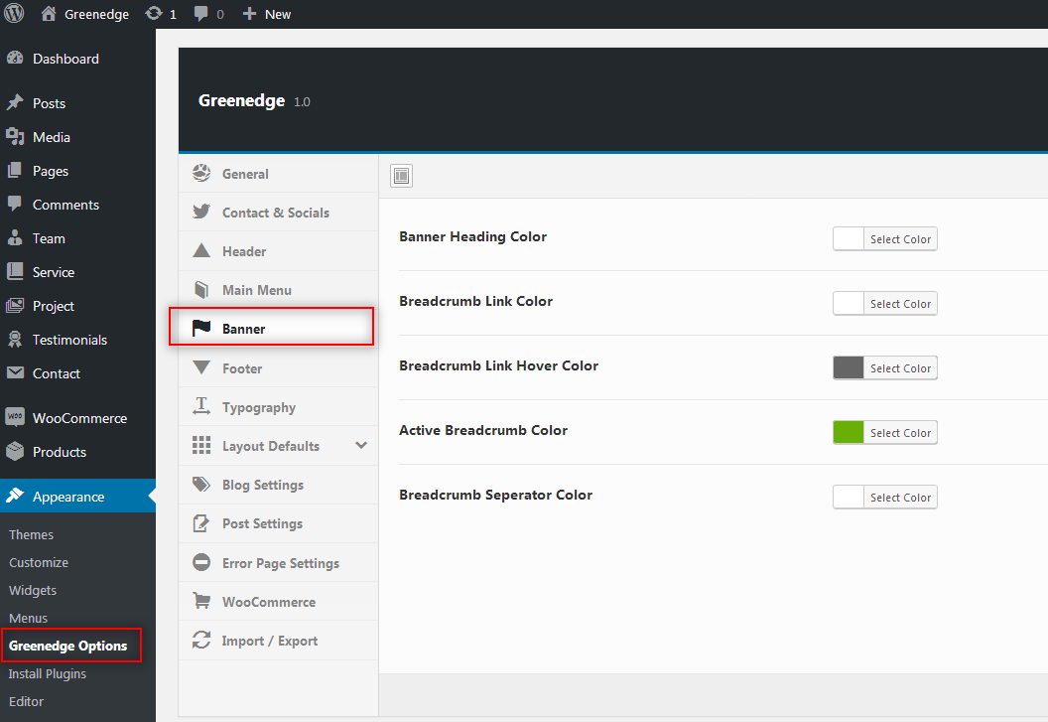The width and height of the screenshot is (1048, 722).
Task: Open the comments bubble icon in admin bar
Action: (201, 14)
